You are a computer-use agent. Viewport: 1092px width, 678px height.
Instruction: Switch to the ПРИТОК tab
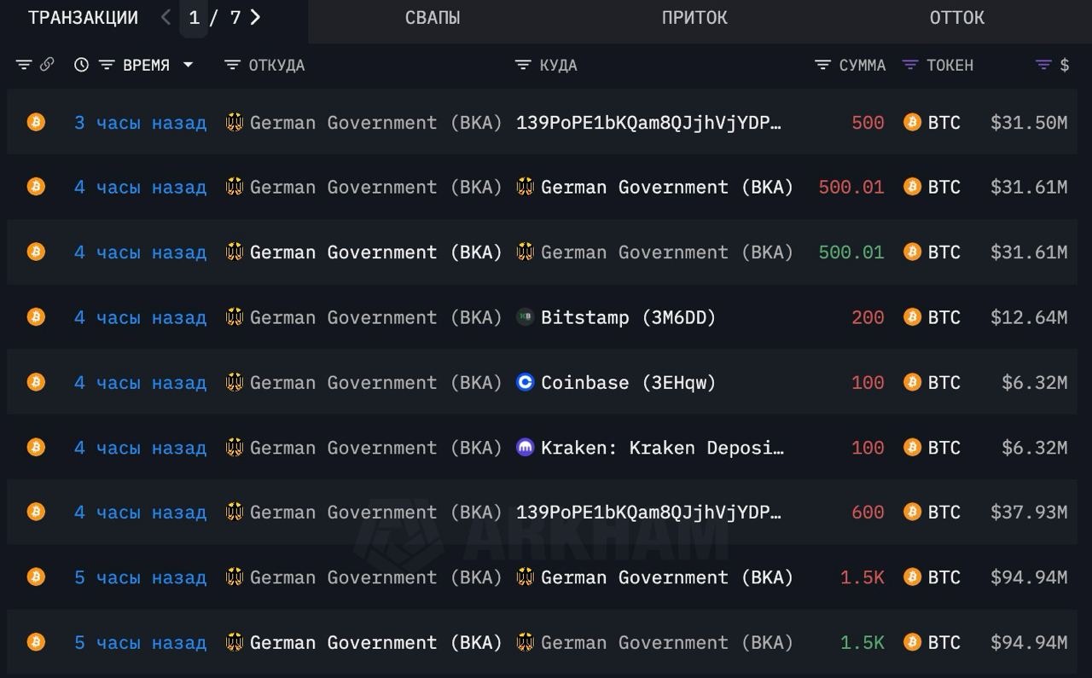point(694,18)
